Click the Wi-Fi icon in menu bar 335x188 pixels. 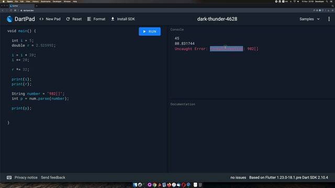(x=295, y=2)
